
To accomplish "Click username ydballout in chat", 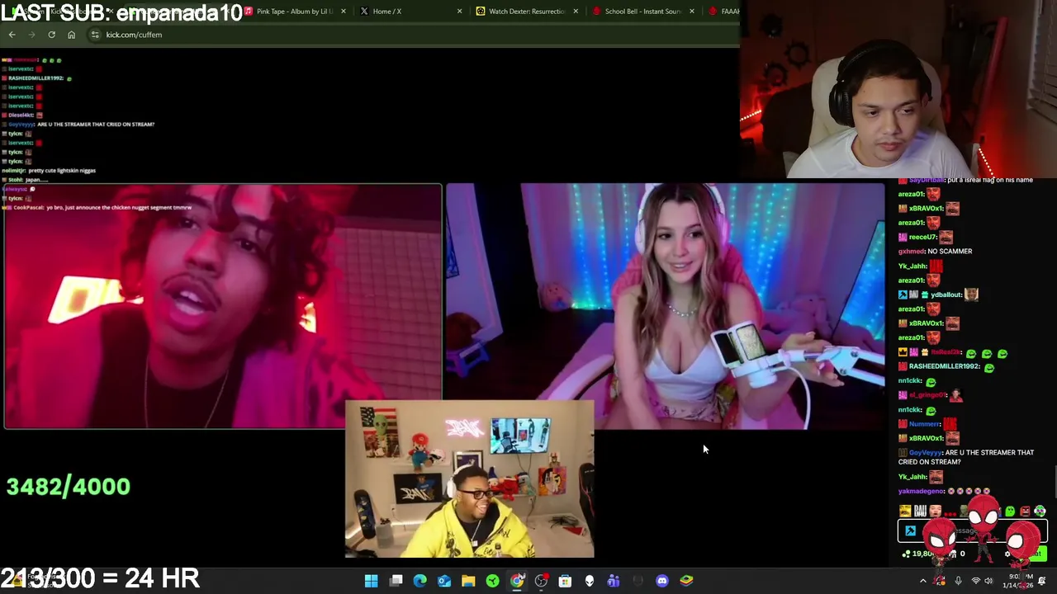I will point(943,295).
